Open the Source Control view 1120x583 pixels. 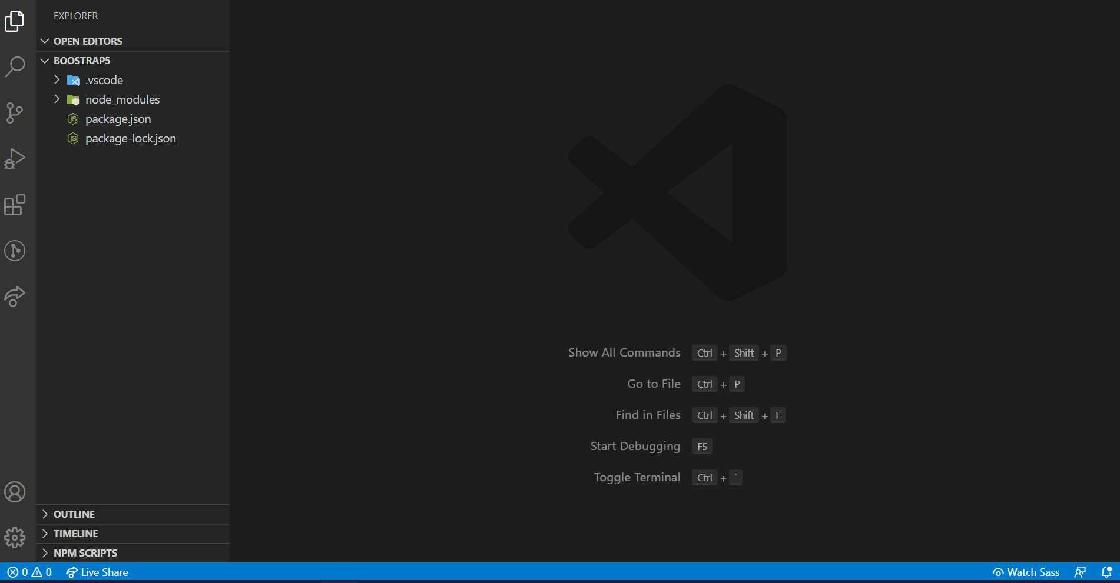tap(15, 112)
